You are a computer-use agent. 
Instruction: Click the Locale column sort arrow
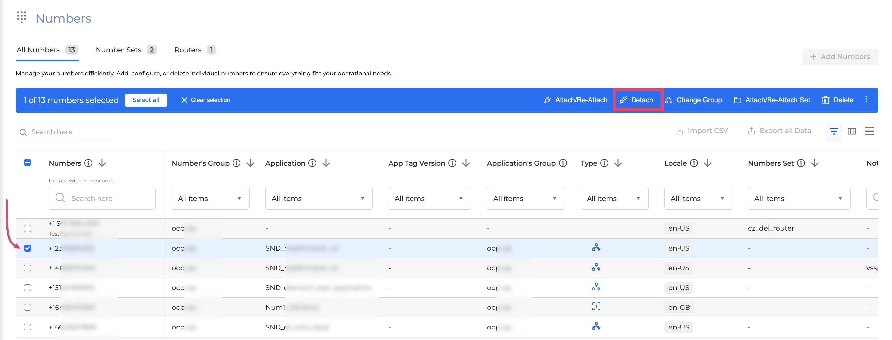click(x=707, y=163)
